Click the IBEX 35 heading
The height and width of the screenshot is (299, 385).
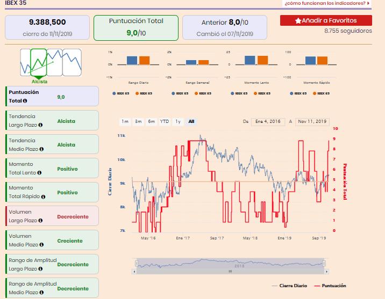(16, 3)
